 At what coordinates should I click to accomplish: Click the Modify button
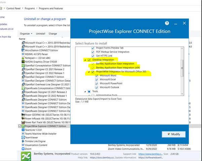click(x=173, y=134)
